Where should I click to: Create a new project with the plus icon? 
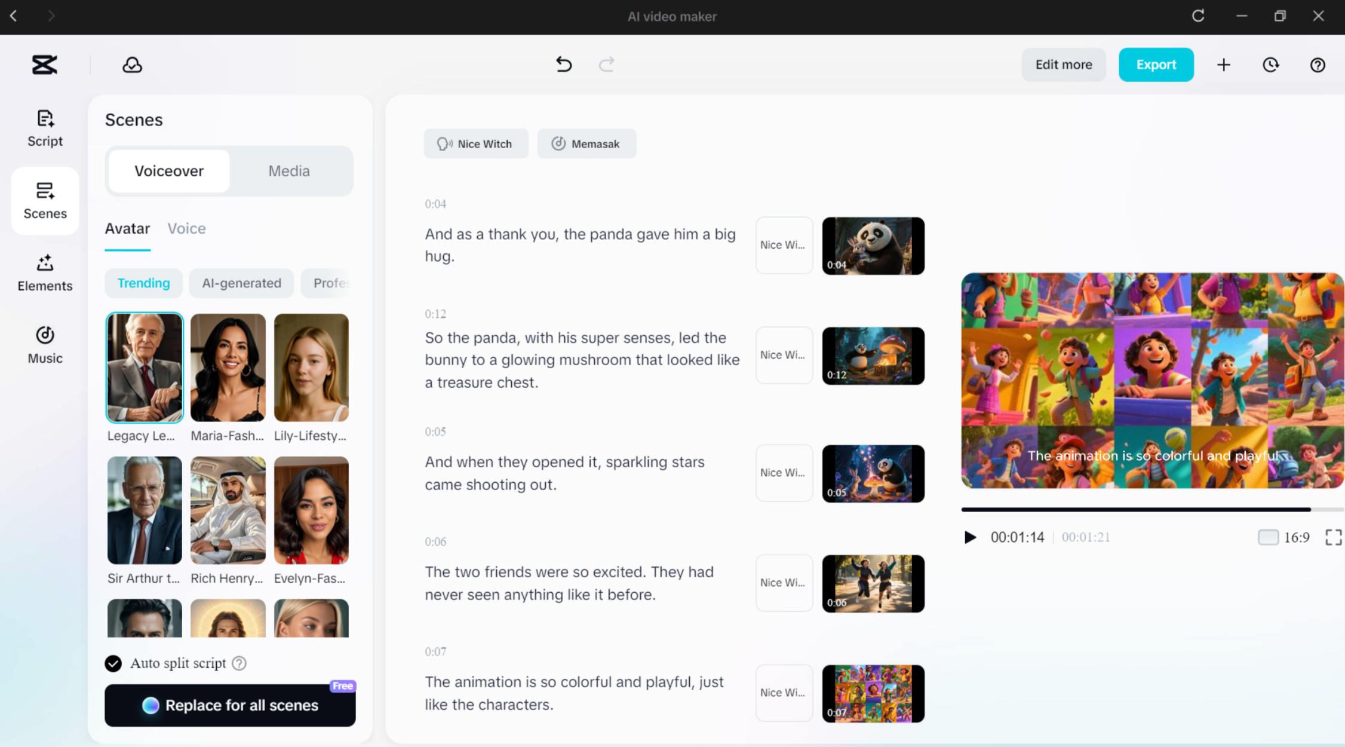click(x=1224, y=65)
